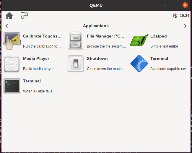The image size is (192, 153).
Task: Click 'When all else fails.' description
Action: (38, 91)
